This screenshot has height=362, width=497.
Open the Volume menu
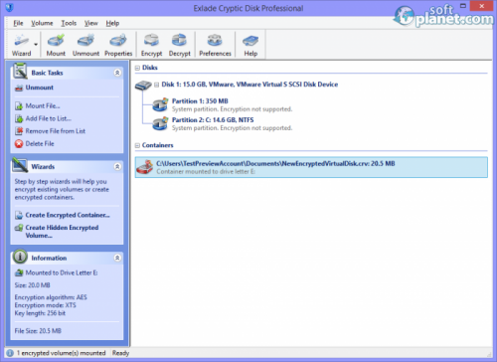click(x=42, y=23)
